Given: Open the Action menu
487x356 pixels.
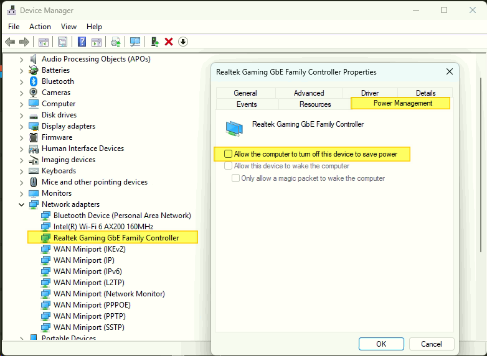Looking at the screenshot, I should pyautogui.click(x=40, y=27).
